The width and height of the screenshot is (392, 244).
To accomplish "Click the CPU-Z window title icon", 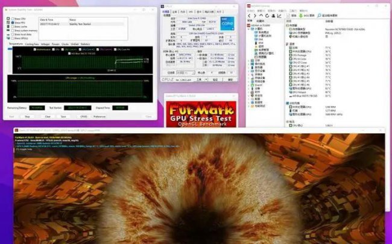I will coord(162,6).
